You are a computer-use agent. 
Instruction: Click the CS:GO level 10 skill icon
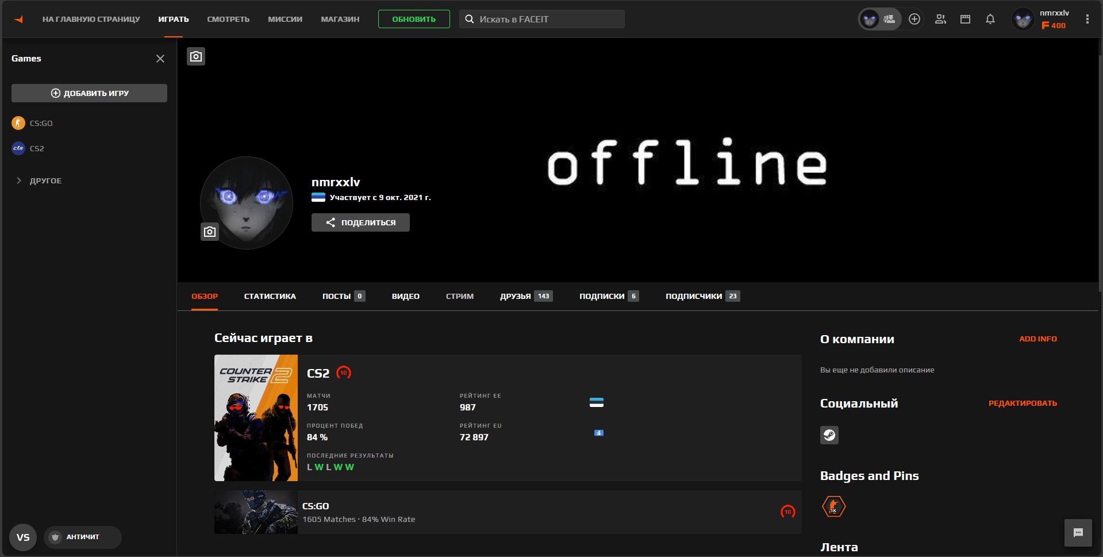coord(788,512)
